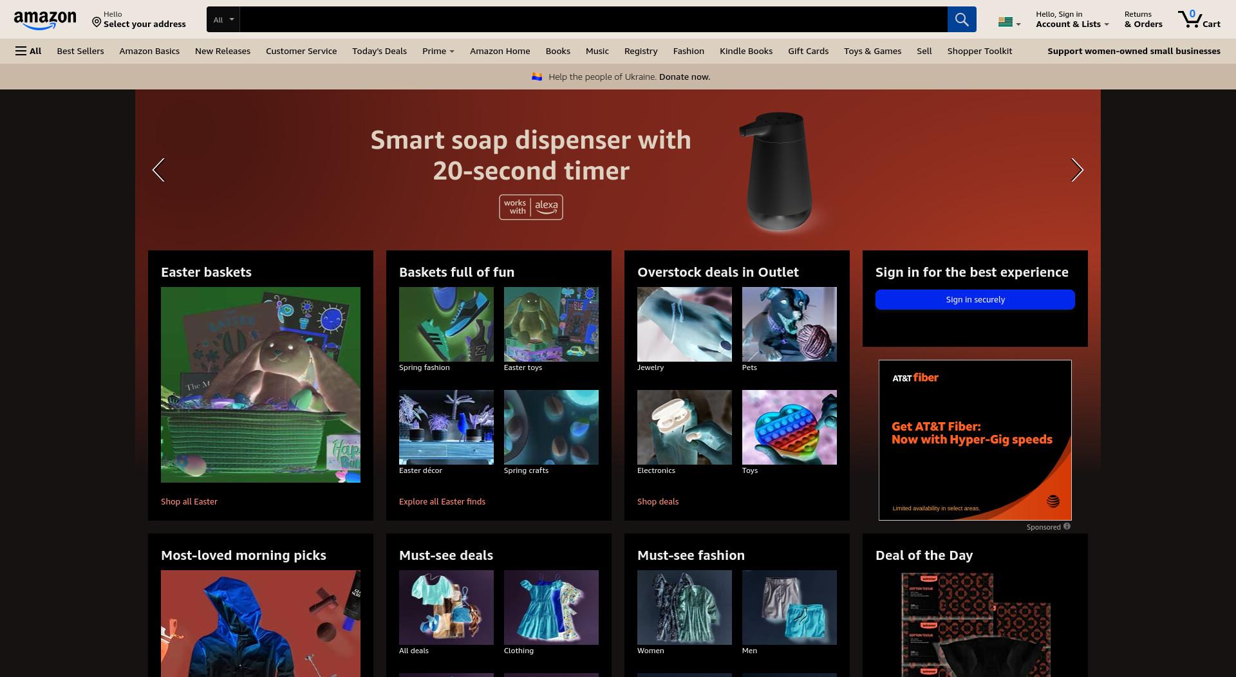Go to New Releases
1236x677 pixels.
tap(223, 51)
